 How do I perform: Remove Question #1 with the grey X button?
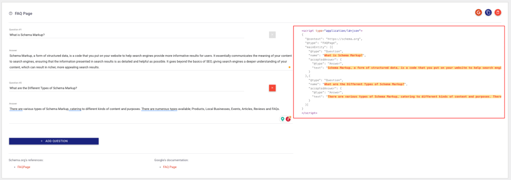(x=272, y=34)
